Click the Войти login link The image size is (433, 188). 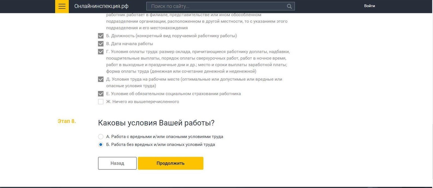(x=369, y=6)
